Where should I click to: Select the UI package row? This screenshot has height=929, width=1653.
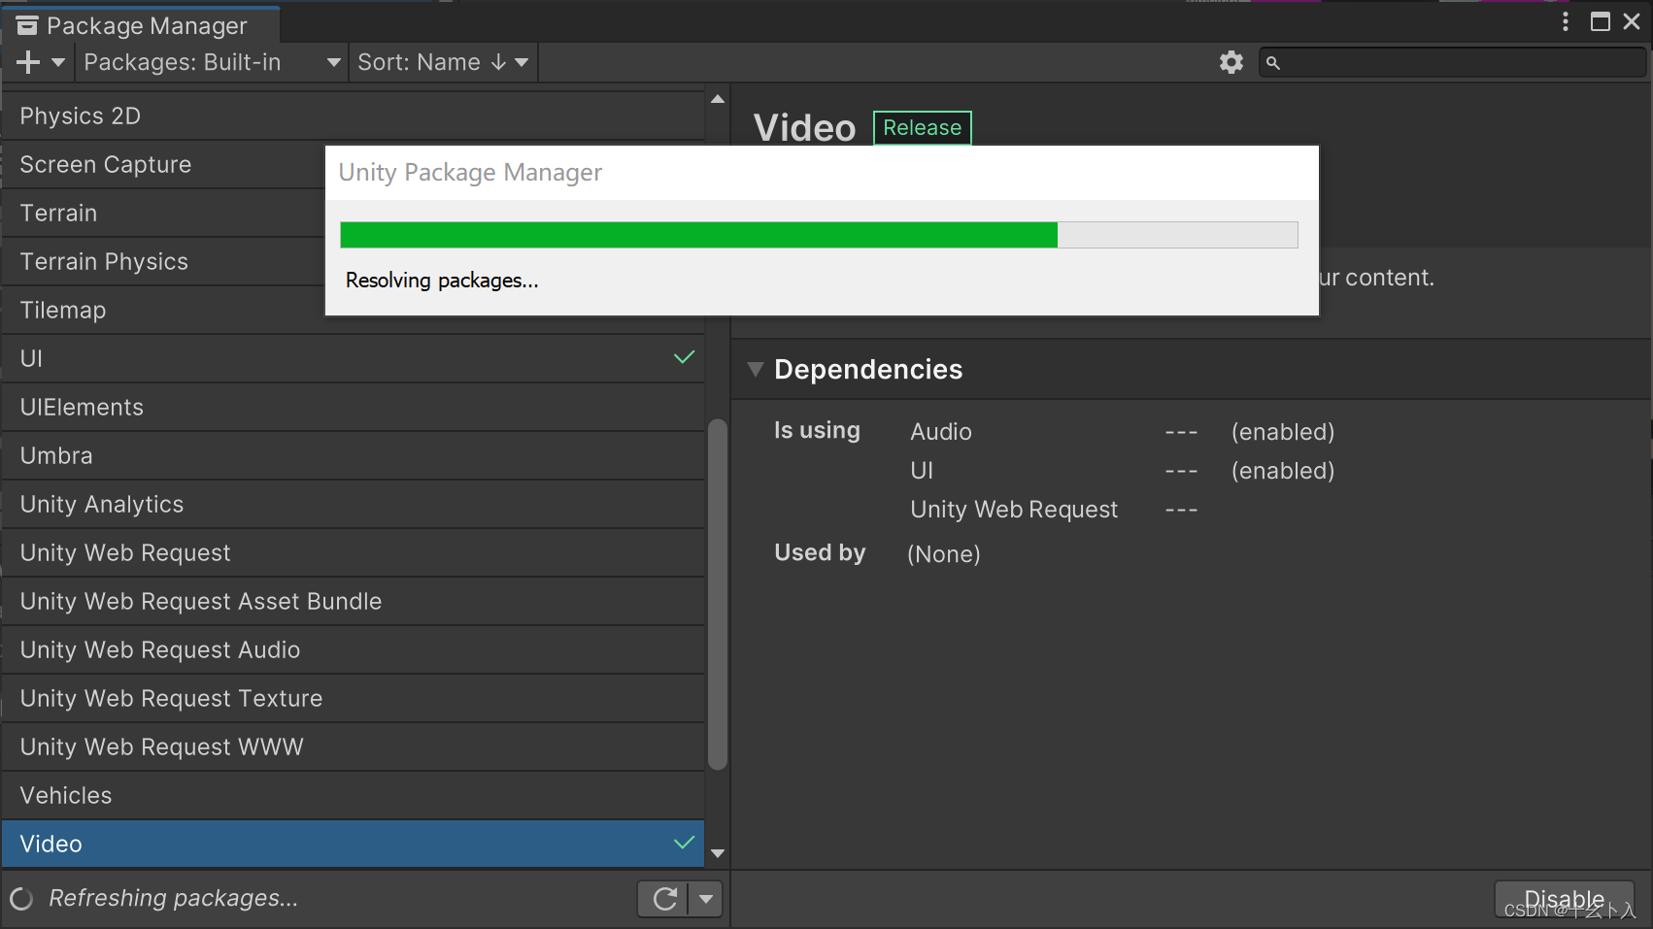[354, 358]
